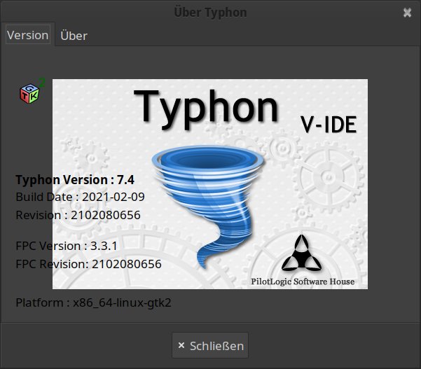Screen dimensions: 421x369
Task: Select the 'Typhon Version : 7.4' text
Action: tap(75, 180)
